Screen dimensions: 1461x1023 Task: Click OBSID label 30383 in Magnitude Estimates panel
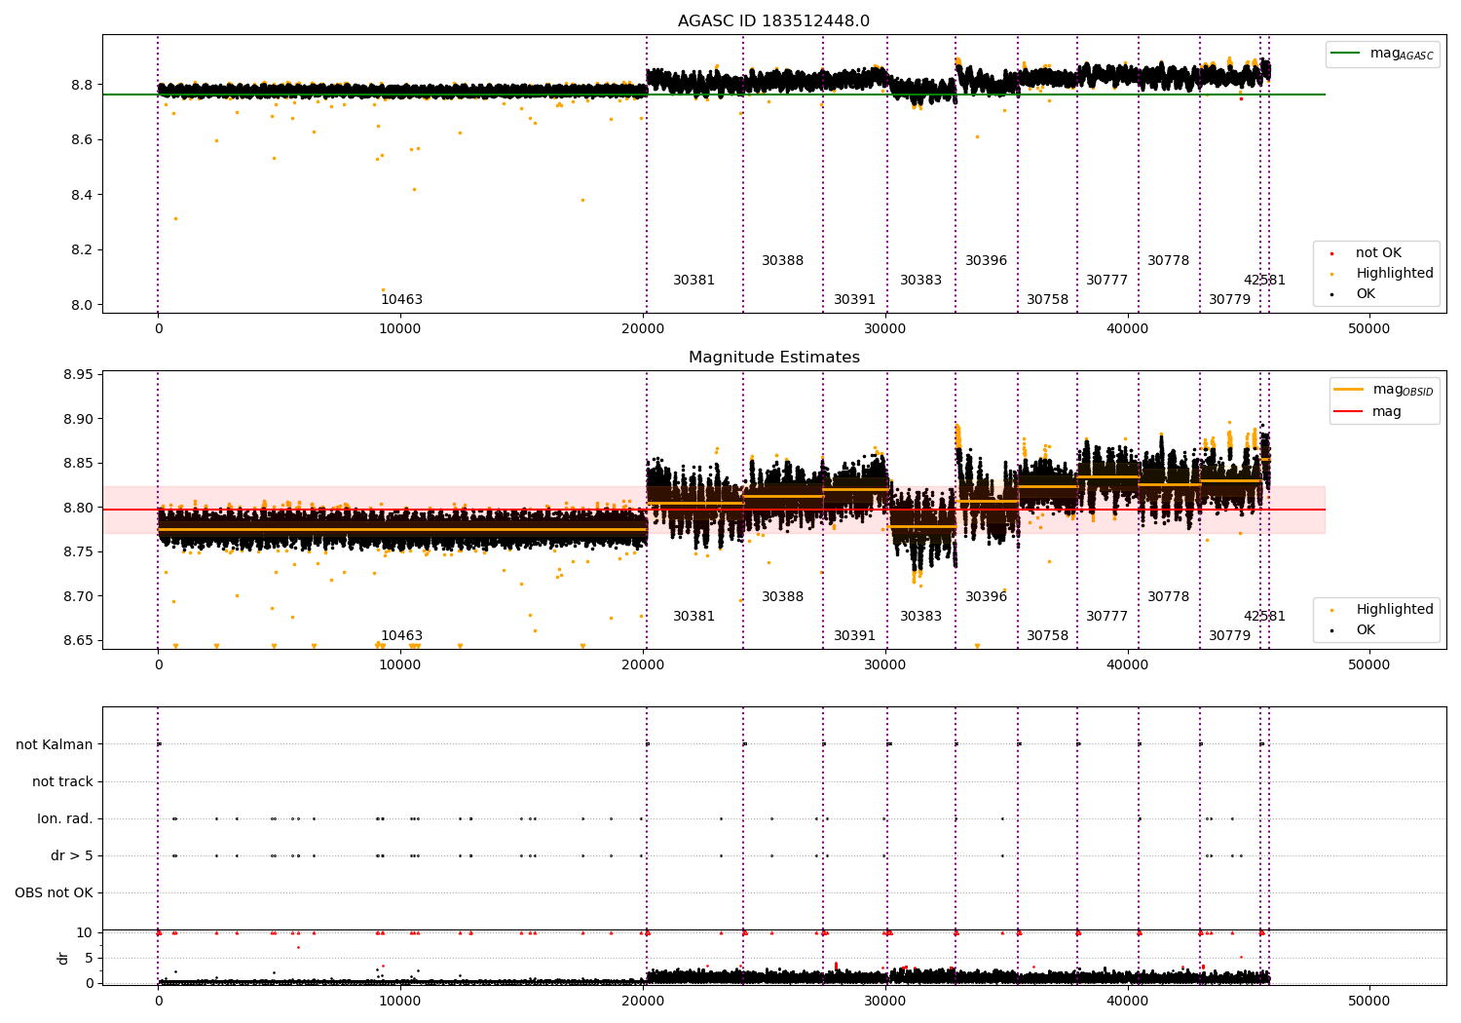pyautogui.click(x=920, y=617)
